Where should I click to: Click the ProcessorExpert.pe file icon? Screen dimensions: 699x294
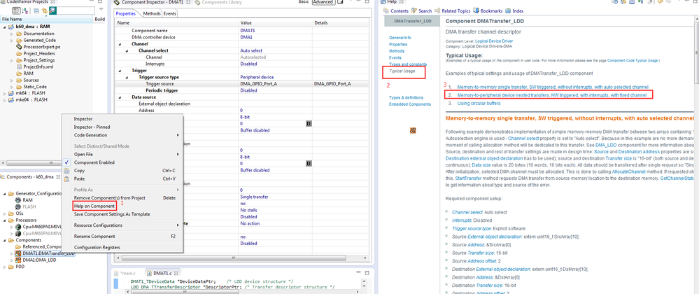(x=19, y=47)
